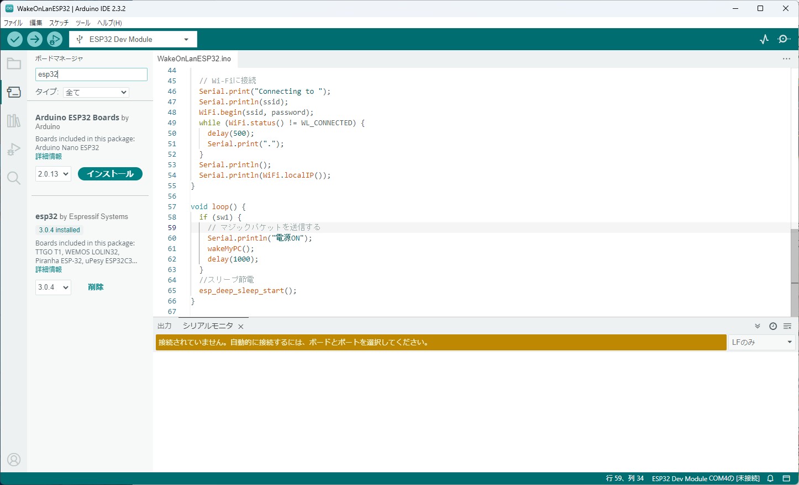Open the ESP32 Dev Module board selector
The image size is (799, 485).
click(x=133, y=39)
